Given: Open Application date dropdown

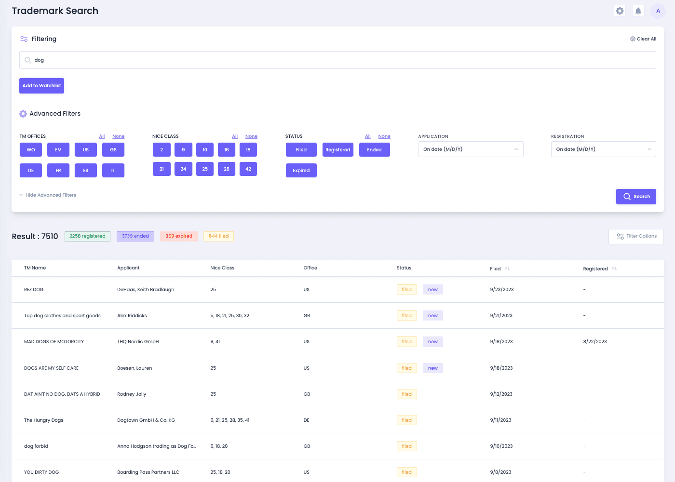Looking at the screenshot, I should click(471, 149).
